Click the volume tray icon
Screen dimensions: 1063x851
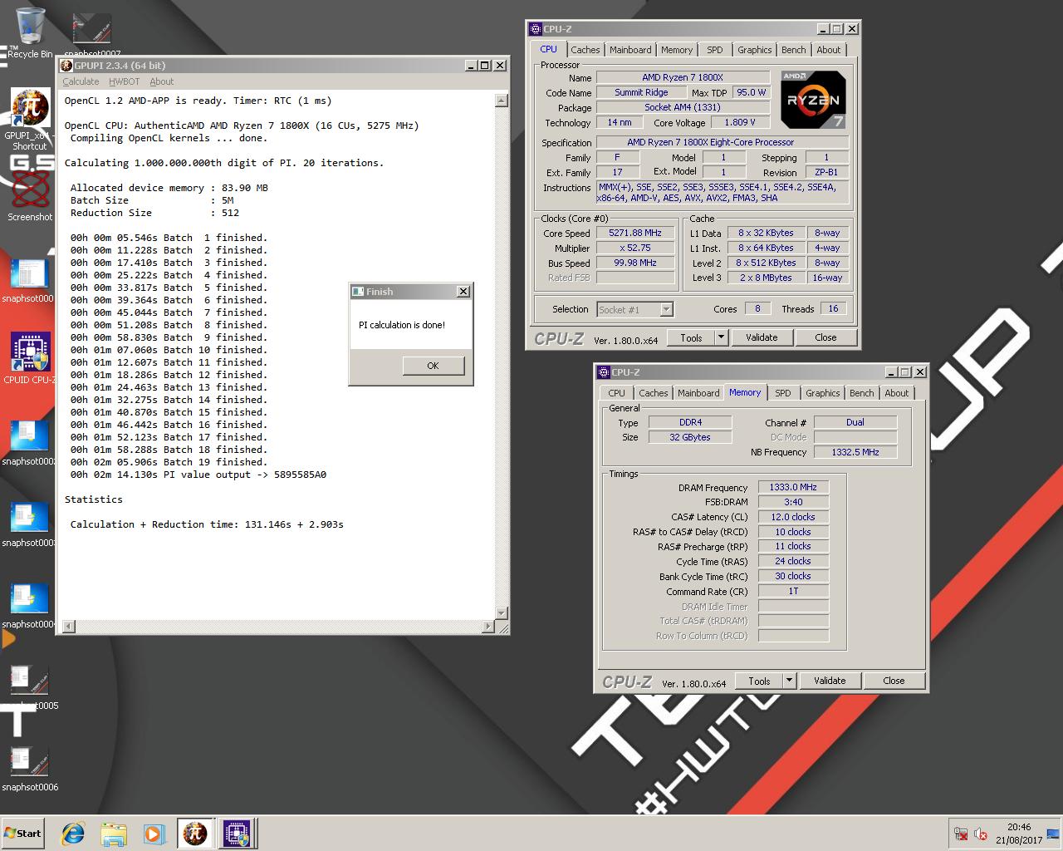pyautogui.click(x=980, y=834)
